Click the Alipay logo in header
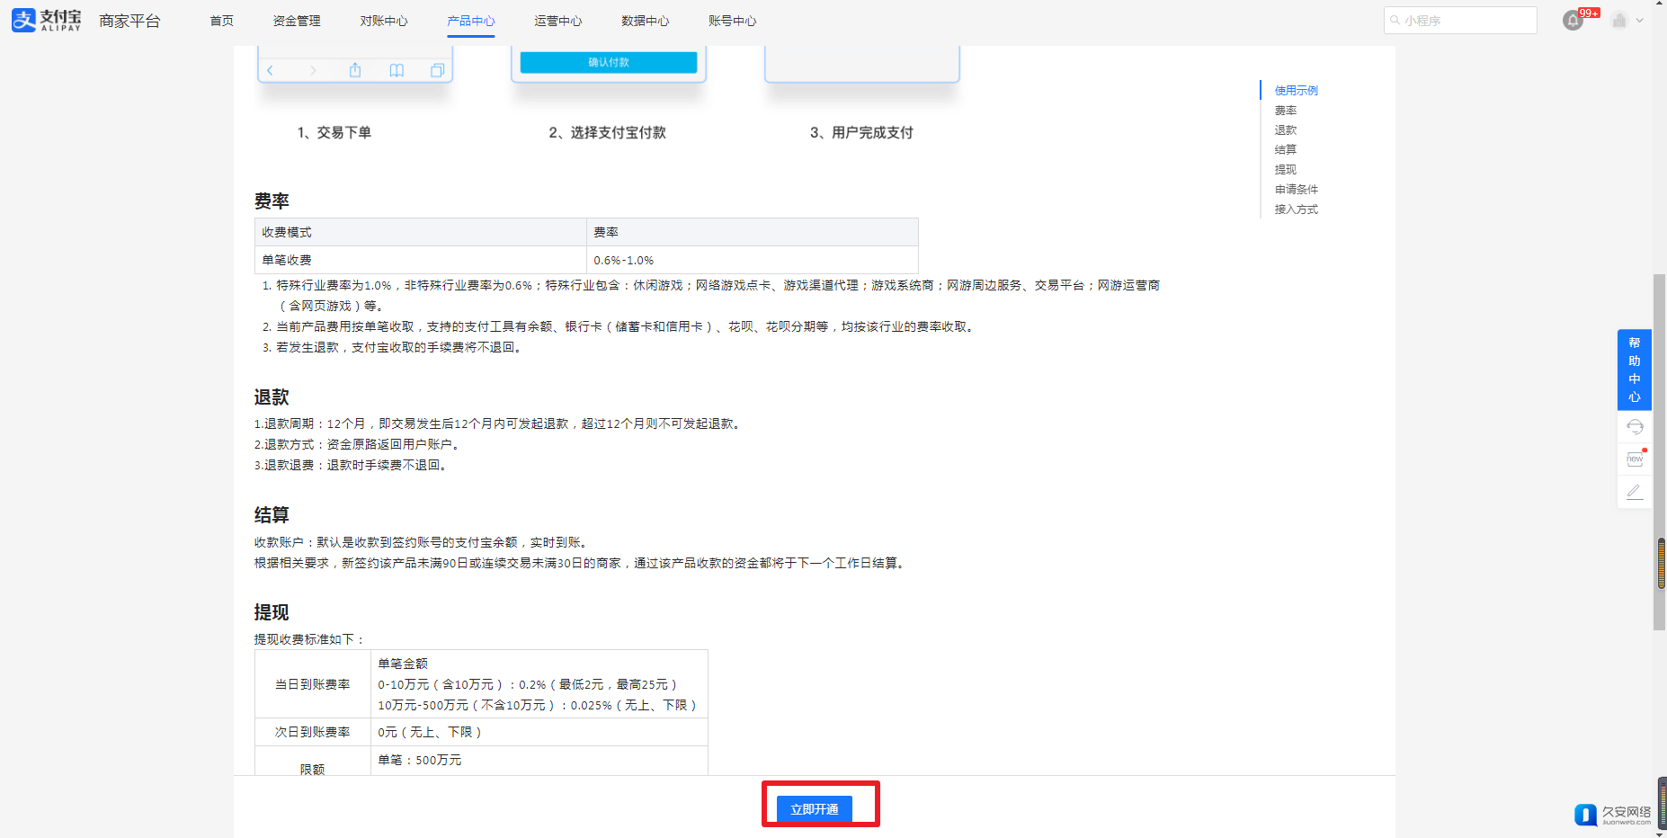 click(47, 20)
